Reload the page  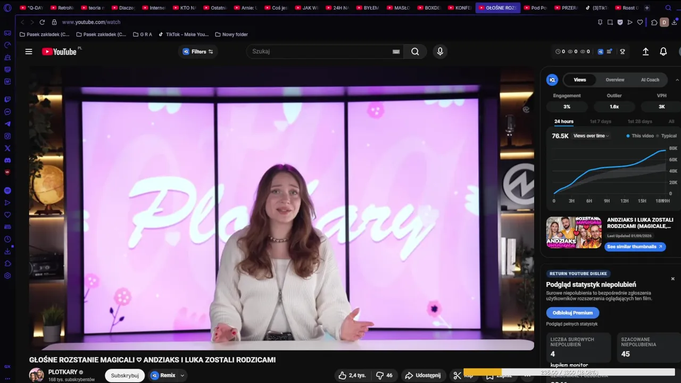point(42,22)
